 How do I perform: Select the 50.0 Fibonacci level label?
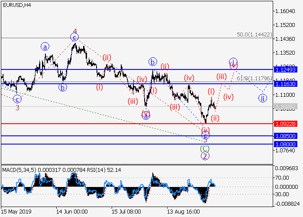255,34
